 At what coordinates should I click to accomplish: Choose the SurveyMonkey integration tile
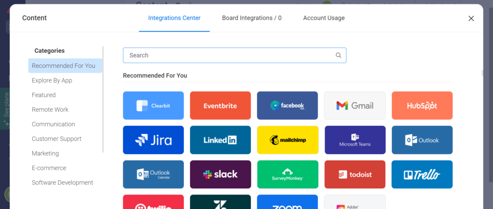point(288,174)
